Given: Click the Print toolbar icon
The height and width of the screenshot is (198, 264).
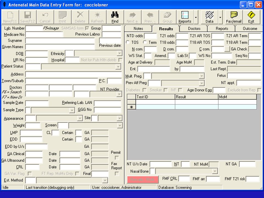Looking at the screenshot, I should pos(62,17).
